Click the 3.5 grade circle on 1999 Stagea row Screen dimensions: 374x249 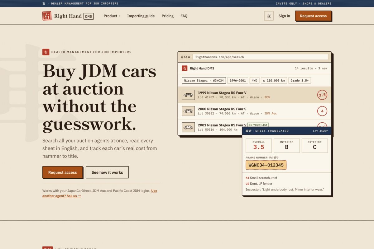(322, 95)
